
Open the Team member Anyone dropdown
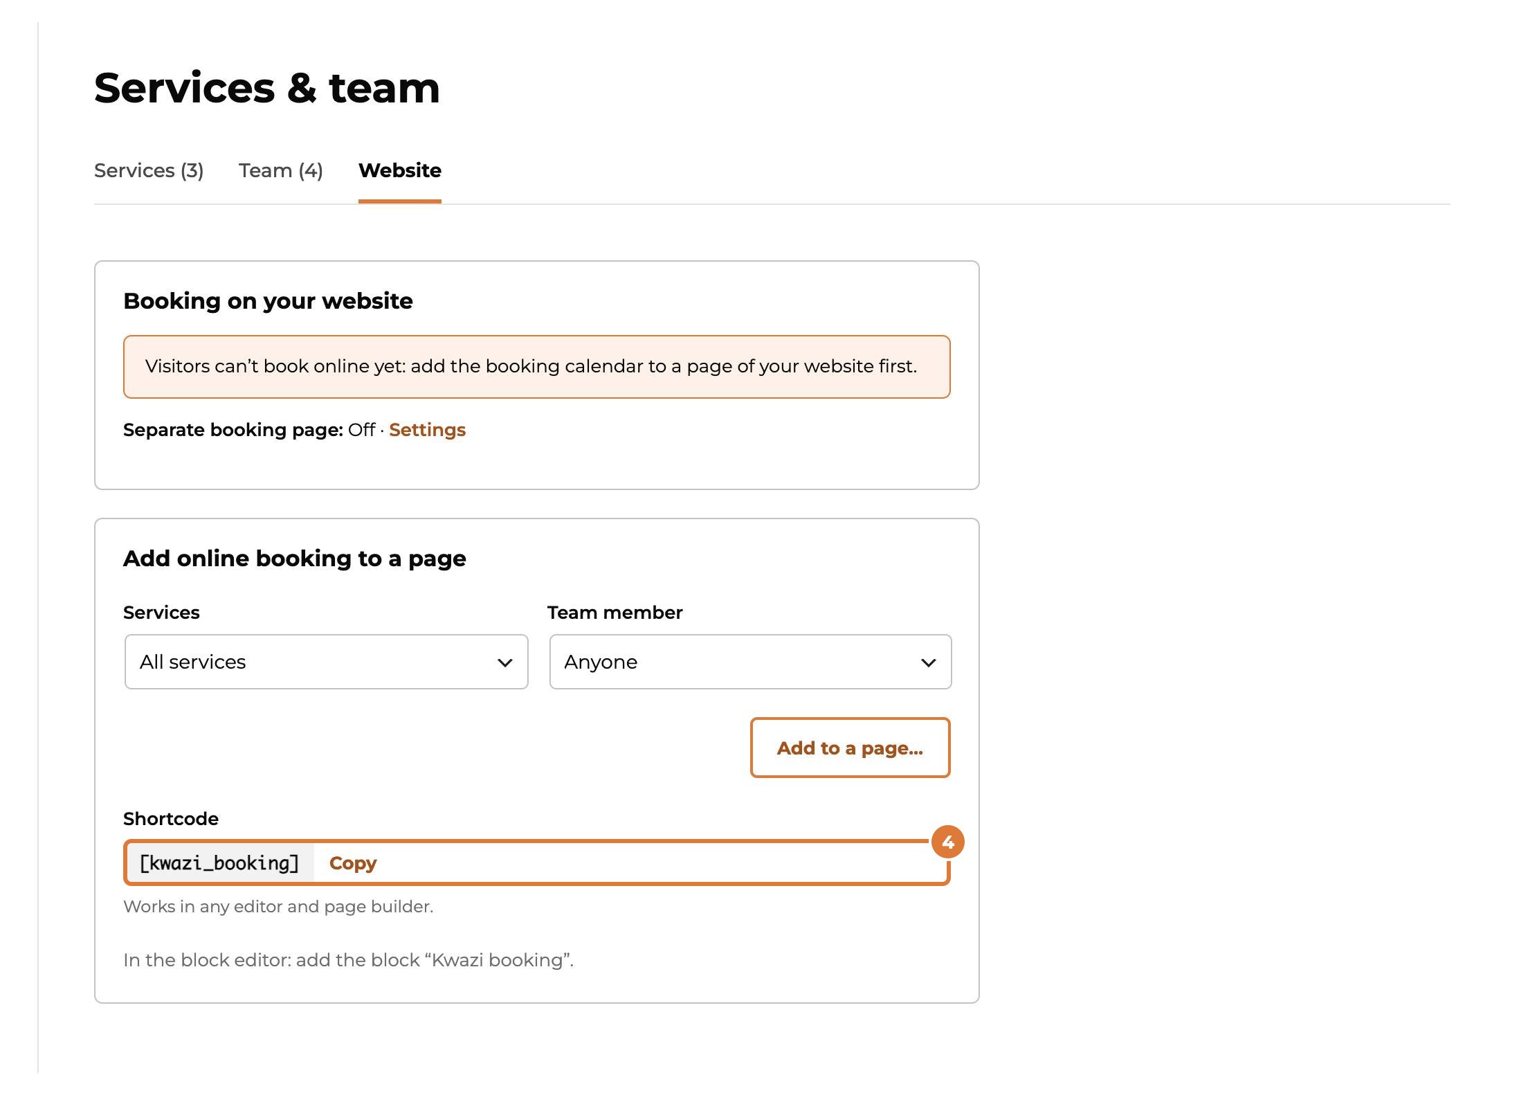tap(750, 662)
